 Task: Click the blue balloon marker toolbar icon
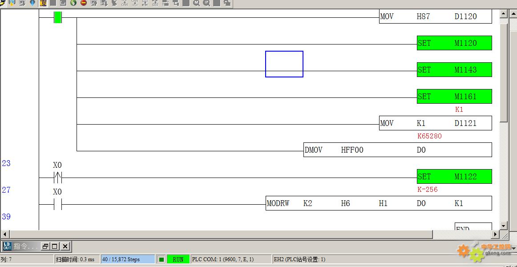pyautogui.click(x=32, y=3)
